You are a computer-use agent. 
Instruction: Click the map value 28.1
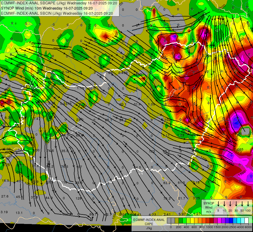pyautogui.click(x=123, y=120)
